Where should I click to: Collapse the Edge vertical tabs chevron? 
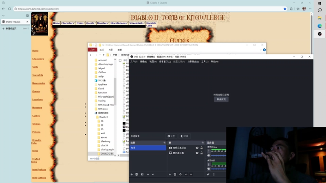point(3,15)
